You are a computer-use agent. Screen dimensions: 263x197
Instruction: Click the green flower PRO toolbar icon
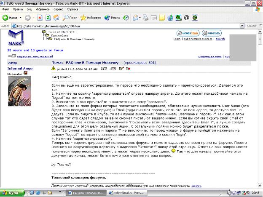point(178,18)
